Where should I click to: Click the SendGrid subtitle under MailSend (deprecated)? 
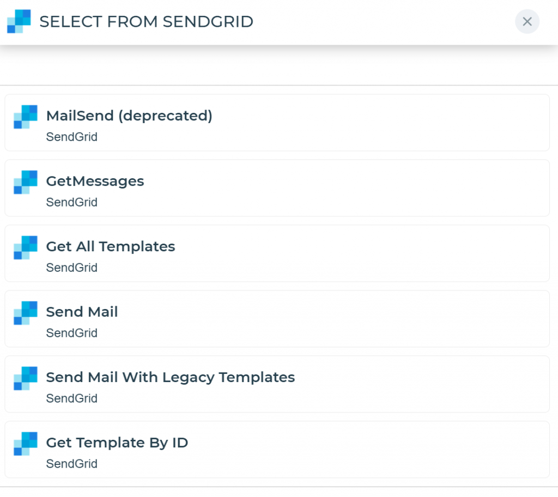point(71,137)
